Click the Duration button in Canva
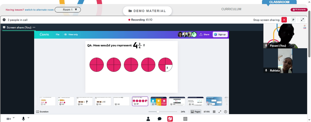The height and width of the screenshot is (122, 311). coord(42,112)
